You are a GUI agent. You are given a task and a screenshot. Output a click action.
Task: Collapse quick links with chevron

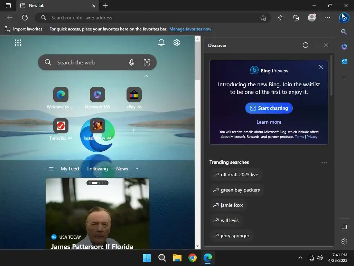146,76
